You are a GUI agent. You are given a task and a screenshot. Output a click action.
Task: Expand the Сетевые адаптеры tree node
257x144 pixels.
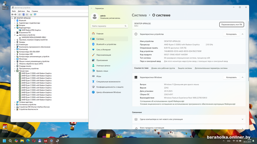15,102
